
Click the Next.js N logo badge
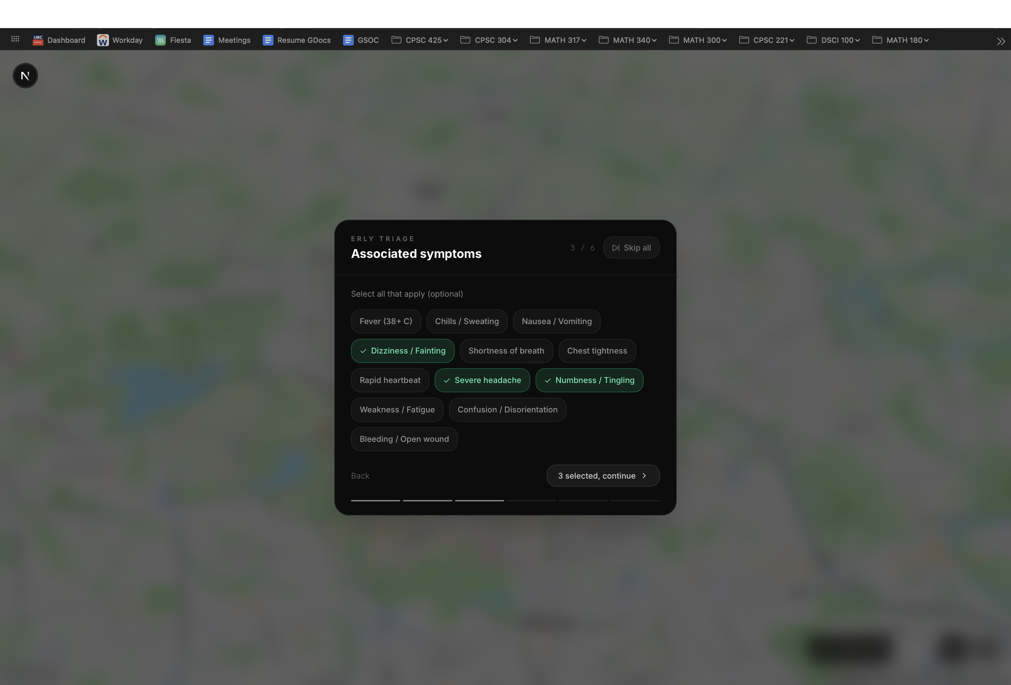click(x=25, y=76)
